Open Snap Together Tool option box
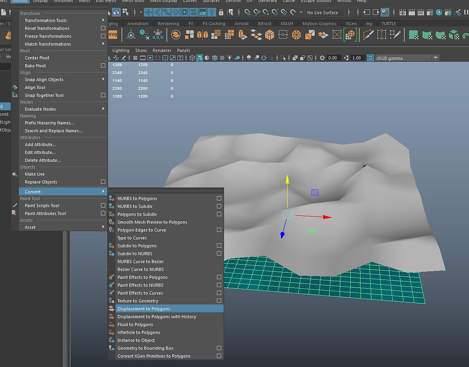 point(103,95)
